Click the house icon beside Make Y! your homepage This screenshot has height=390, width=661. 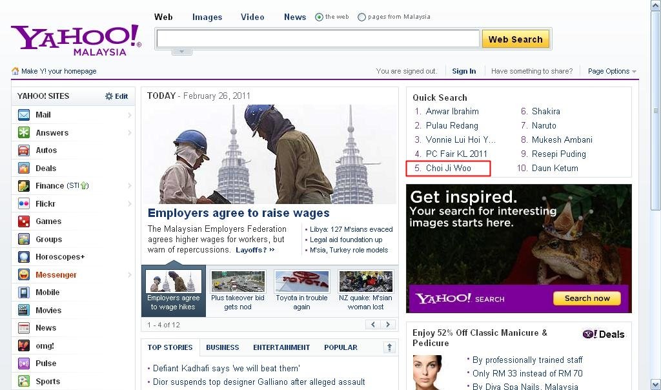pos(15,71)
